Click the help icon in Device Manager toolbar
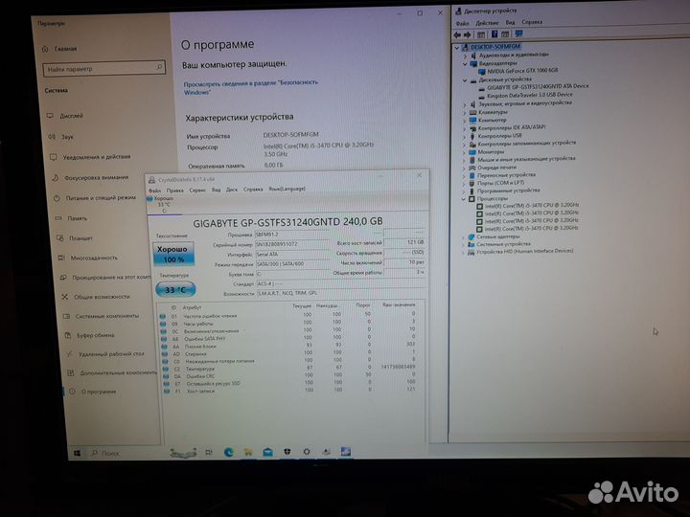 pos(494,34)
